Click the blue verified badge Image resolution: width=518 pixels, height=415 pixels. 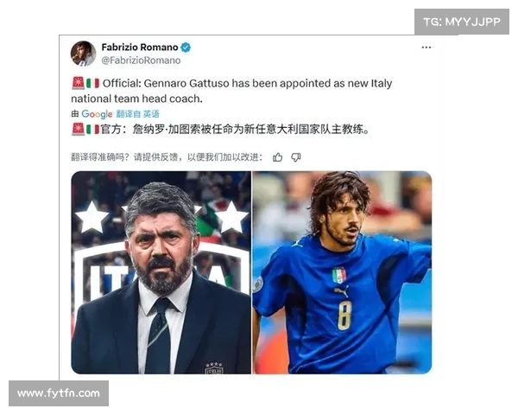(x=186, y=48)
